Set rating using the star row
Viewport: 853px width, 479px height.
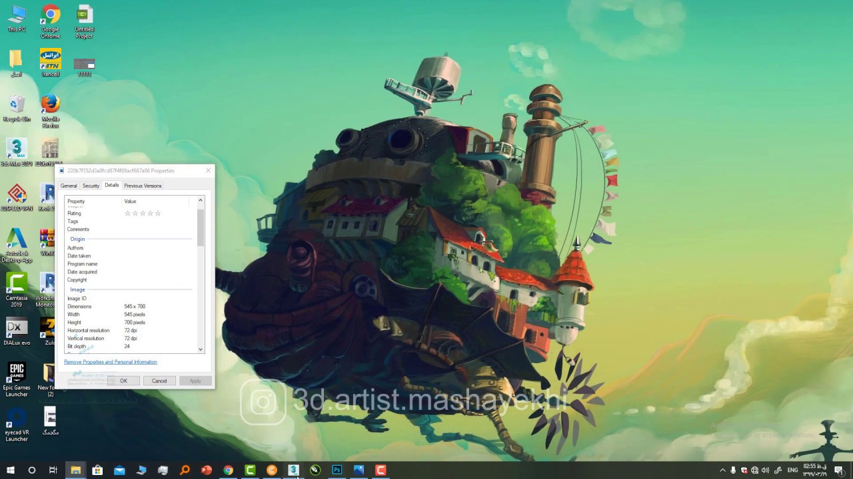143,214
